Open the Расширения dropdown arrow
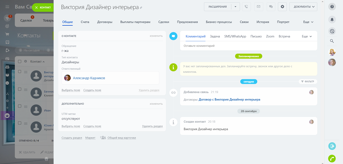This screenshot has width=343, height=164. point(235,7)
